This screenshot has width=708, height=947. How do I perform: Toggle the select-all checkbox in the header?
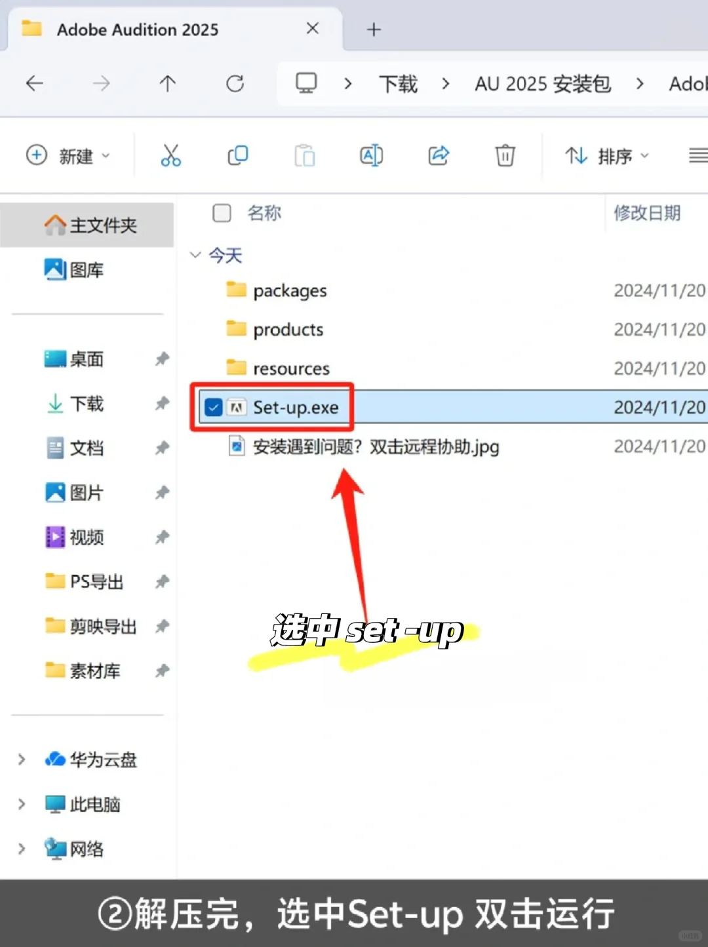[222, 213]
